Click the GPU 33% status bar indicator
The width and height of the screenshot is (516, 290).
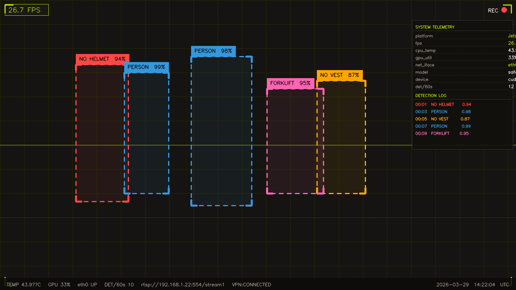point(59,284)
